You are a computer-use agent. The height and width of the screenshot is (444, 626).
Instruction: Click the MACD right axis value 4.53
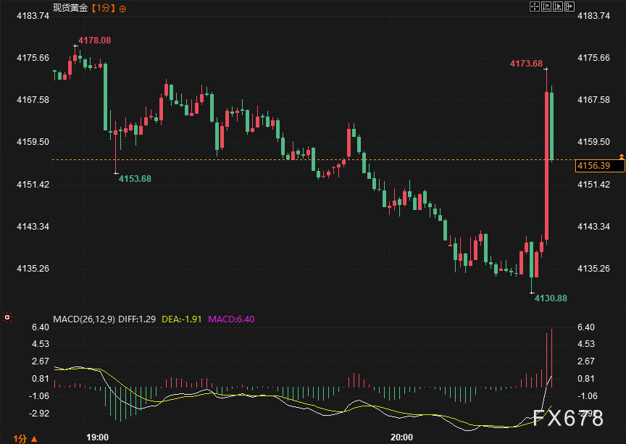[x=586, y=344]
